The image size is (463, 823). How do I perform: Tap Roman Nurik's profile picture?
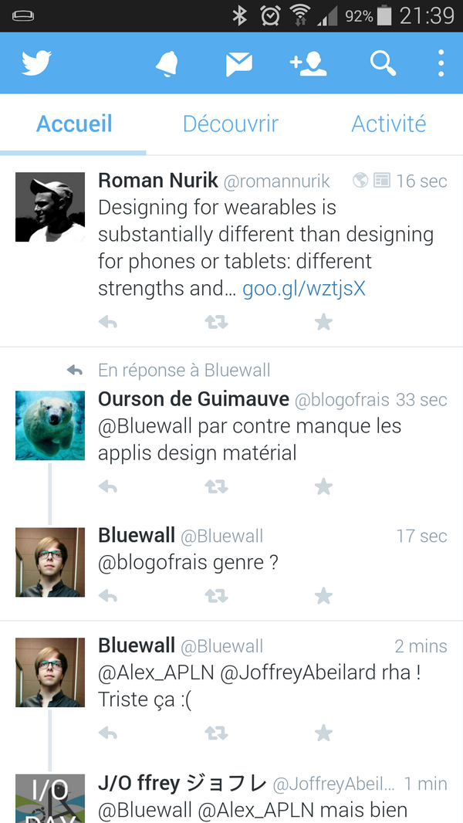[50, 207]
